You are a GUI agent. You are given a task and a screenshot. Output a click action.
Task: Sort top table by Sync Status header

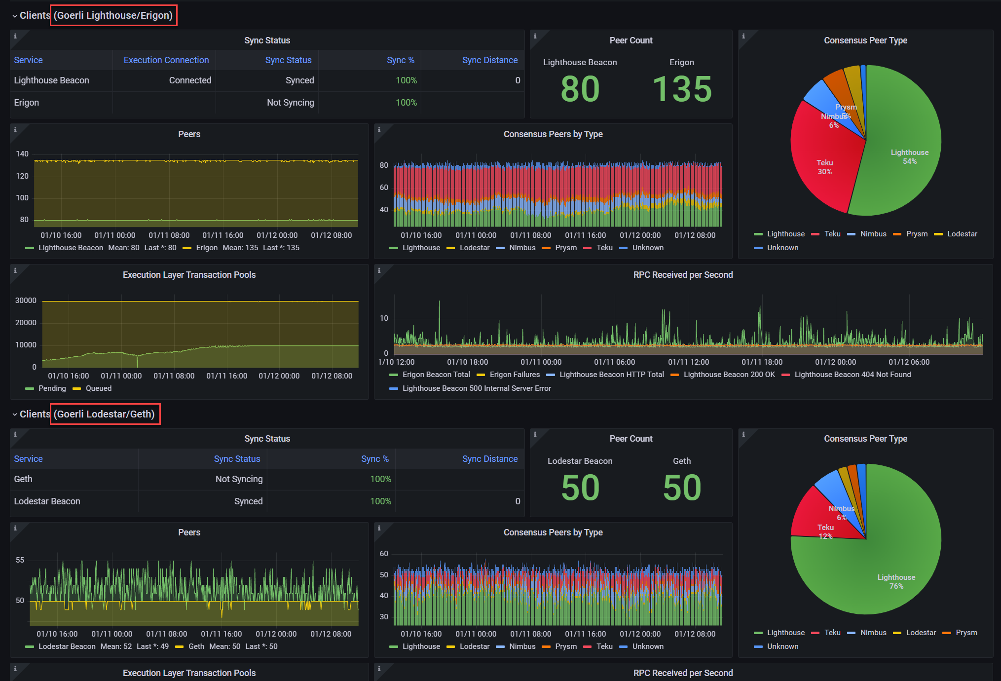tap(288, 60)
